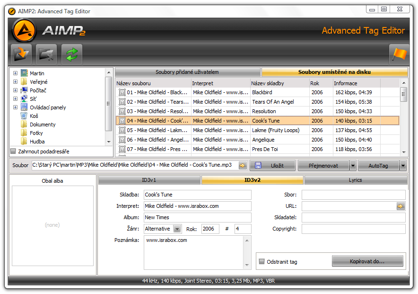Click file icon of 02 - Mike Oldfield - Tears row
The height and width of the screenshot is (294, 418).
pyautogui.click(x=122, y=102)
